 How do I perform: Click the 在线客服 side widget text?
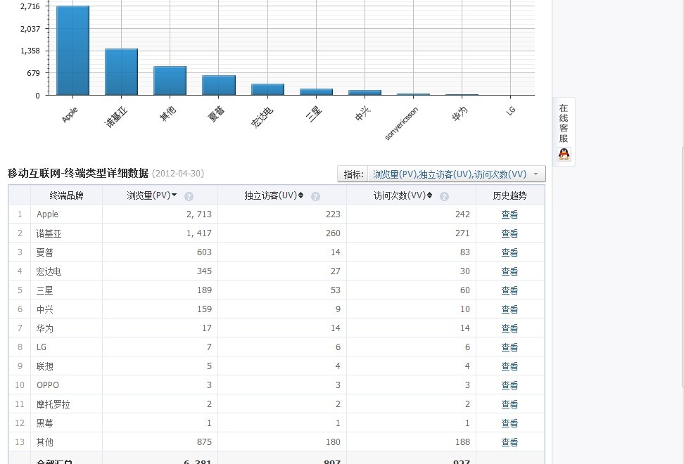tap(564, 123)
